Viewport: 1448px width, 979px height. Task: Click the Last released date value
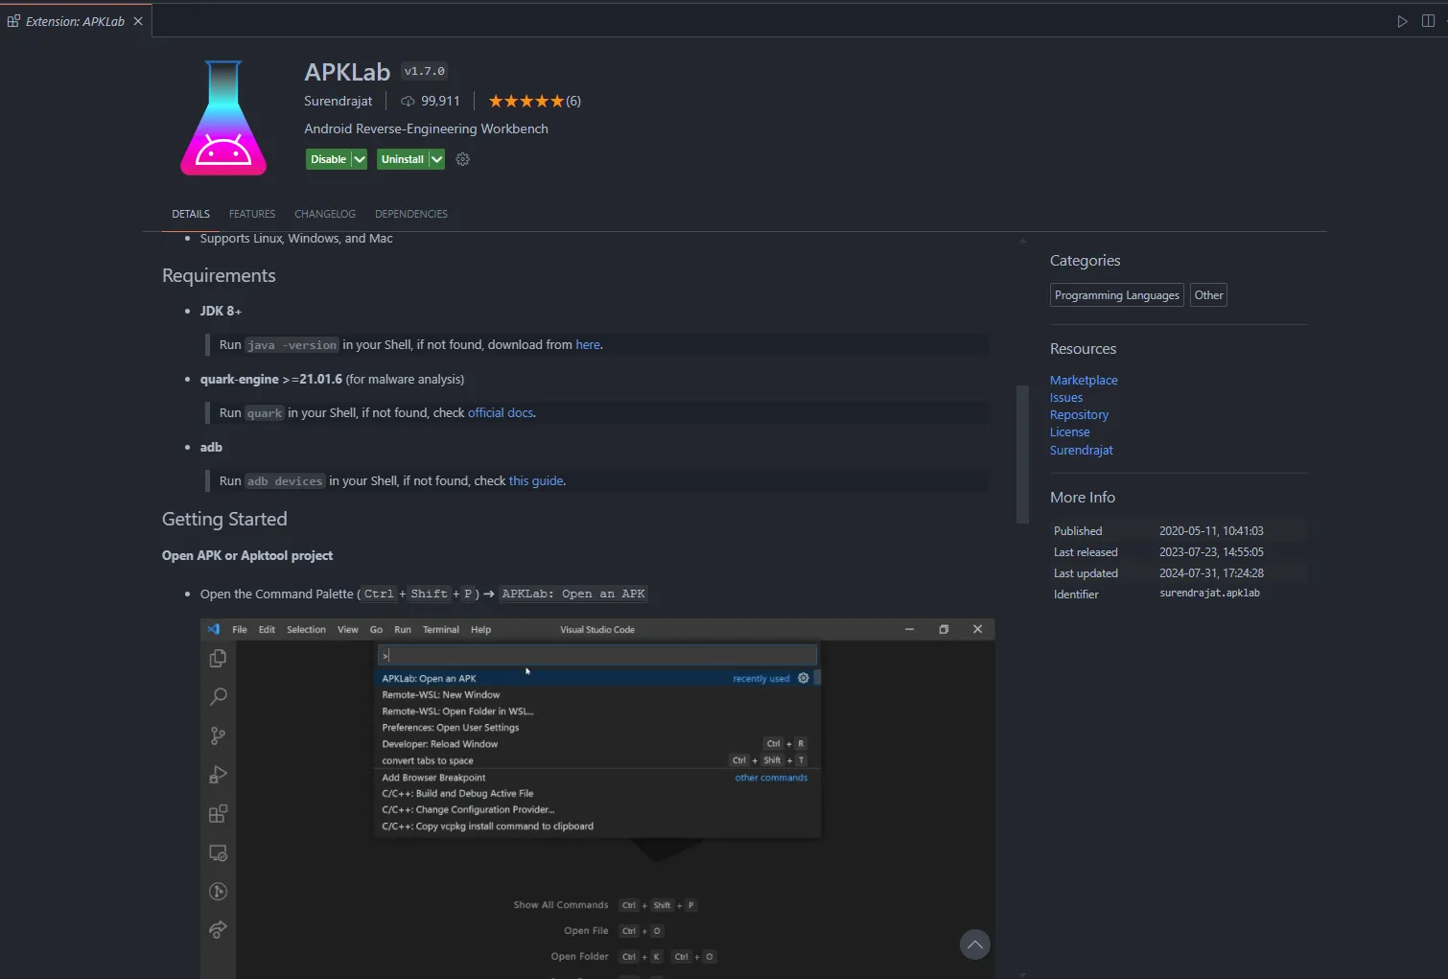point(1211,552)
